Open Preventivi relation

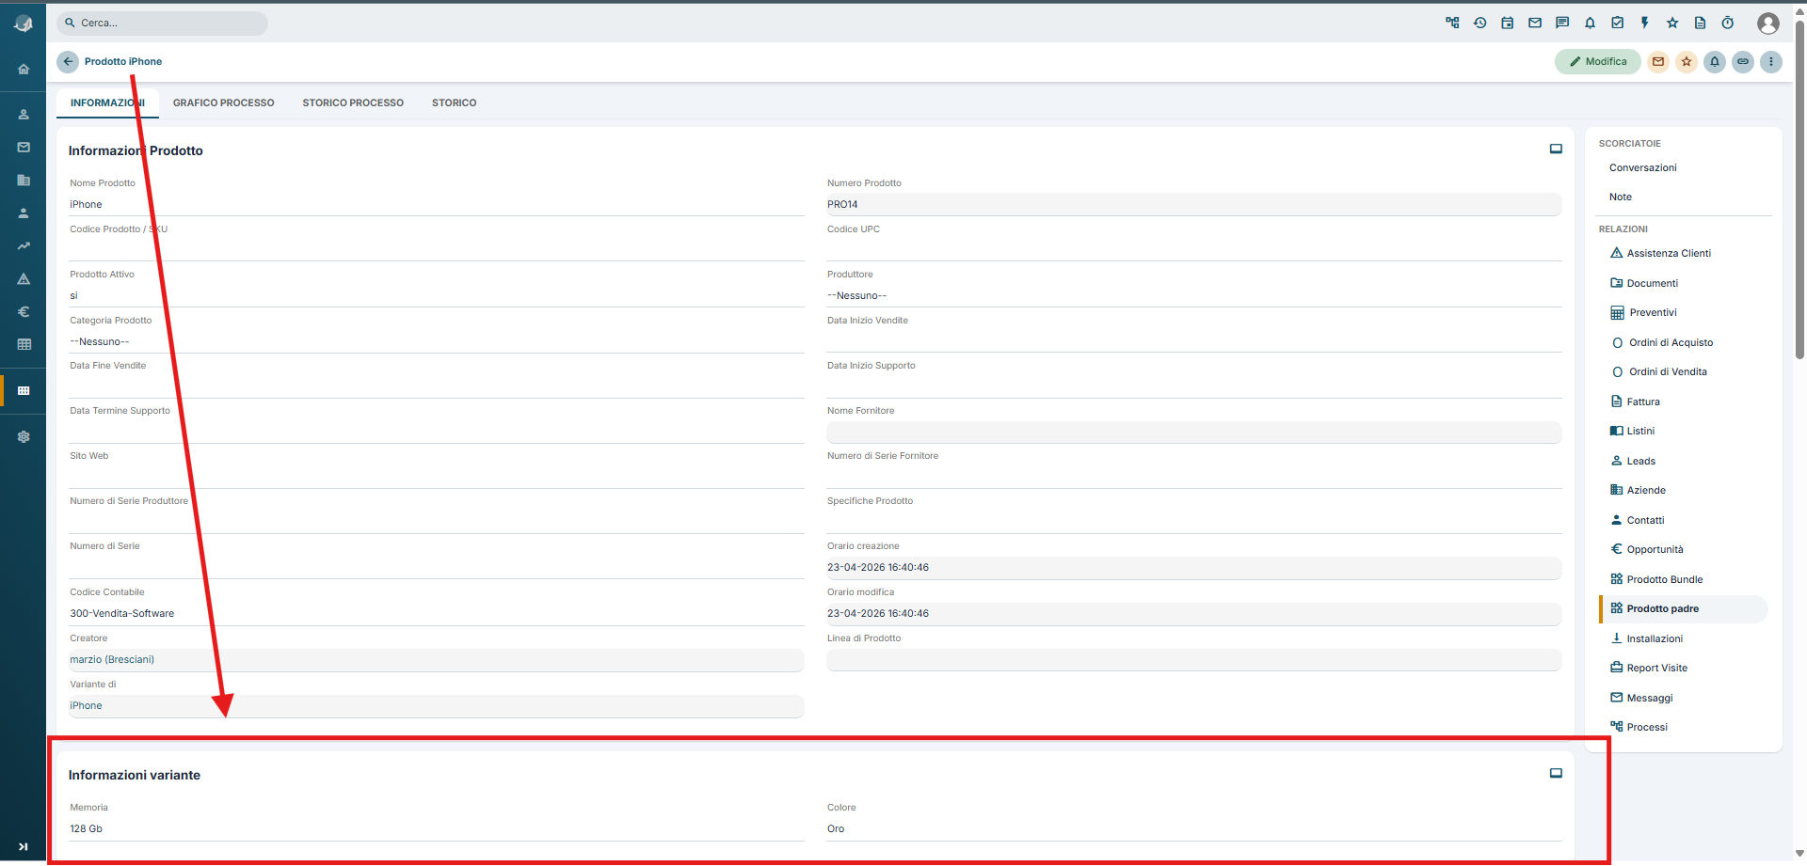tap(1643, 312)
